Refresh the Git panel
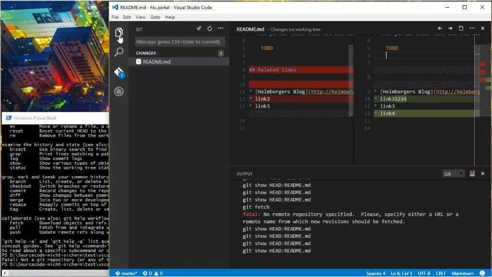The width and height of the screenshot is (492, 277). 209,28
